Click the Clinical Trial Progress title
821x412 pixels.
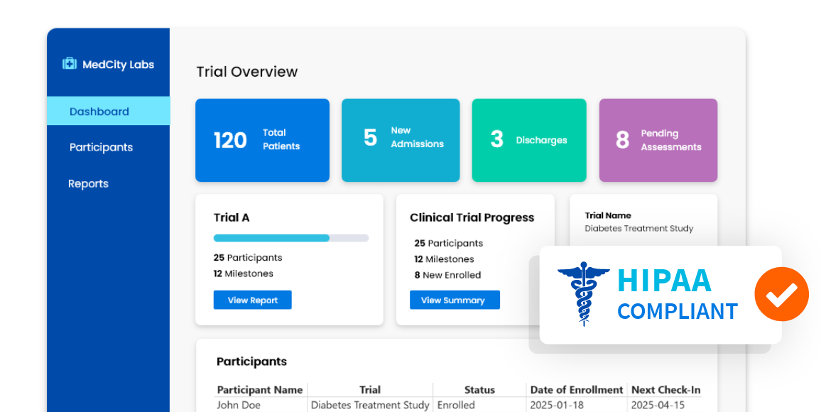pos(472,218)
